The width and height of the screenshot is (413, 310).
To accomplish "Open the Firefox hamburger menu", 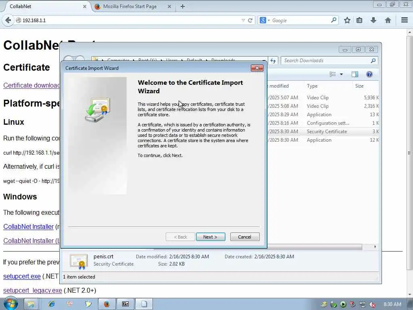I will pos(405,20).
